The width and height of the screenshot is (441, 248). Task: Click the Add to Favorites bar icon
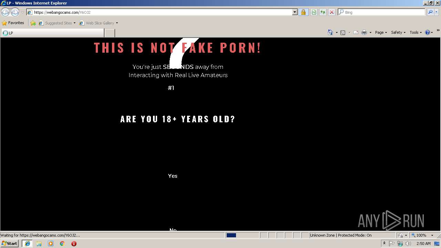click(33, 23)
